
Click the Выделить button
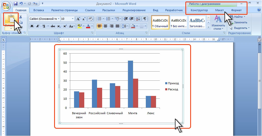(240, 28)
